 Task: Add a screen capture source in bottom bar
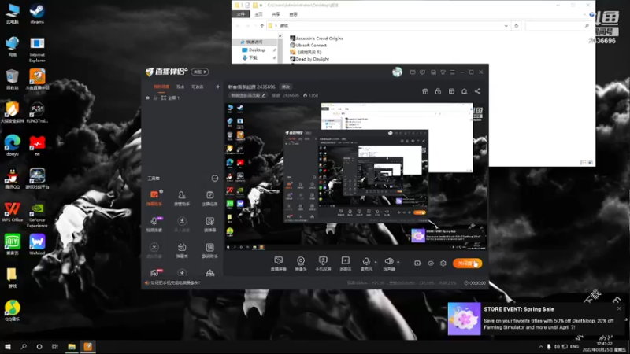(278, 264)
